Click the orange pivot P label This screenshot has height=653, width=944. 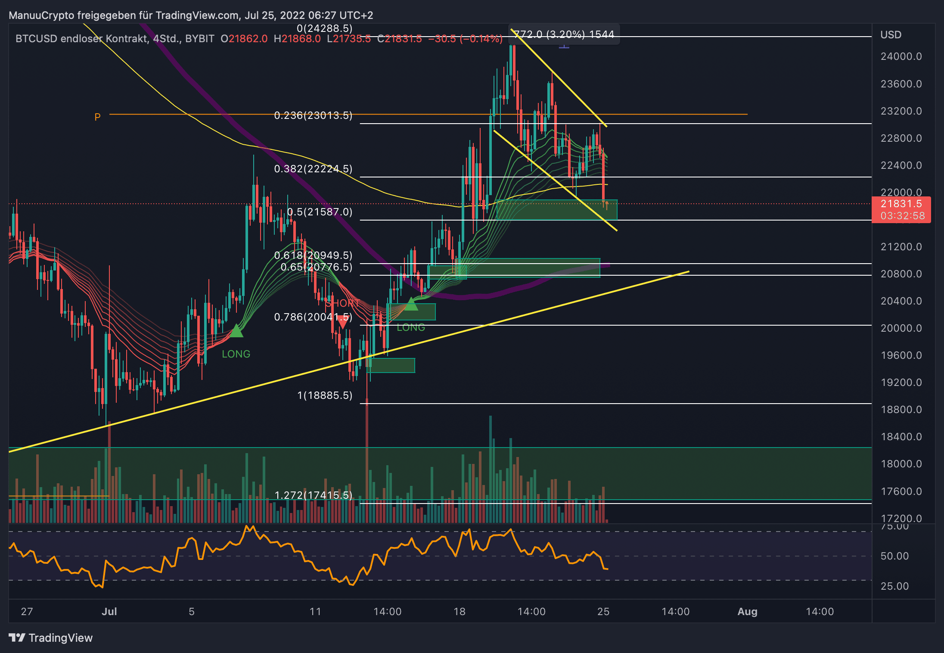tap(97, 117)
